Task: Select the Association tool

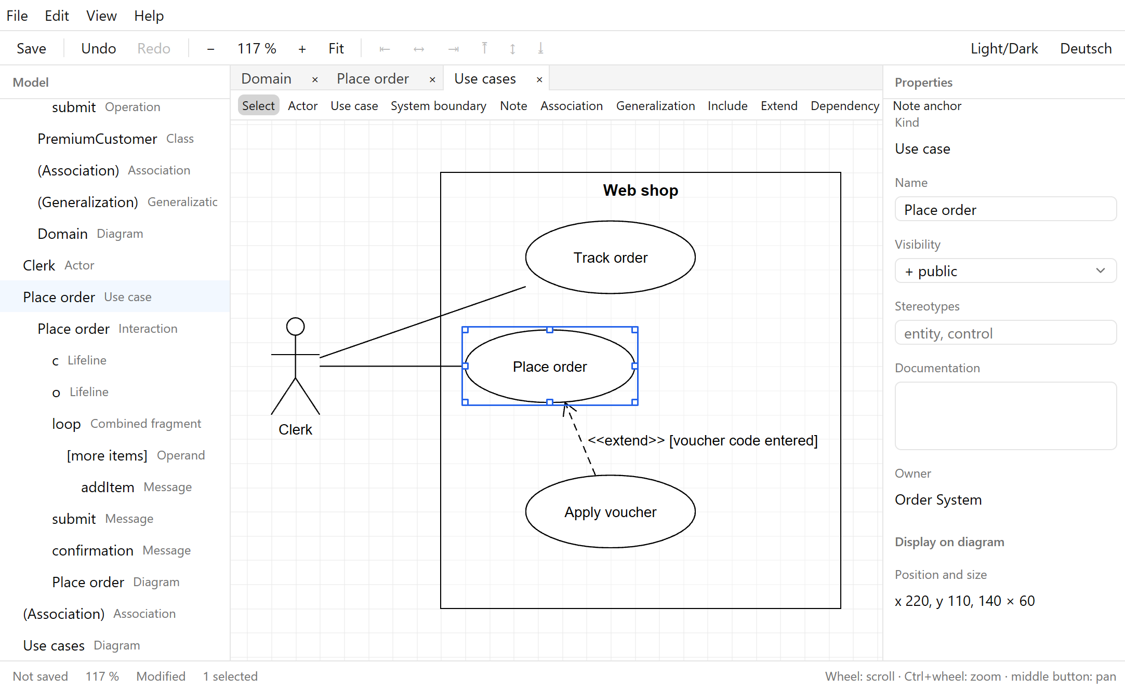Action: 572,106
